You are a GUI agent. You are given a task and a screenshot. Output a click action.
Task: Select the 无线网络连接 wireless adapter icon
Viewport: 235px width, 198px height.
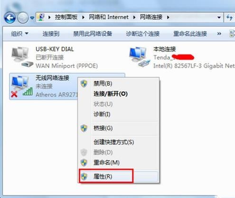pyautogui.click(x=22, y=86)
